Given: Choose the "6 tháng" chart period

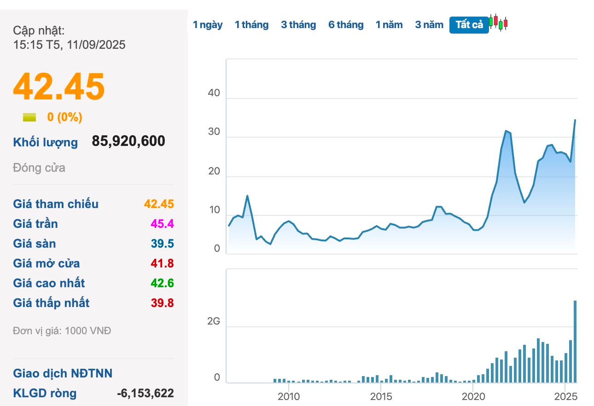Looking at the screenshot, I should point(346,25).
